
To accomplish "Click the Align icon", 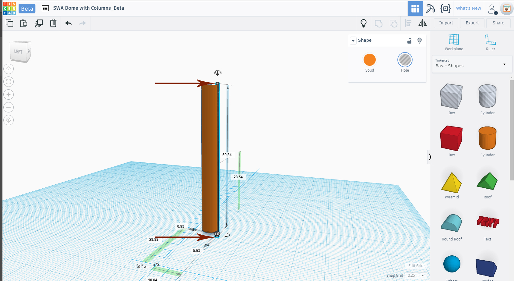I will point(408,23).
